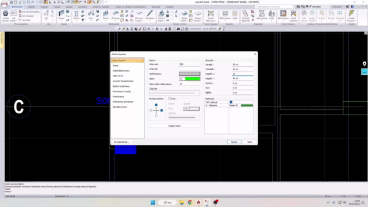The width and height of the screenshot is (368, 207).
Task: Click the Genişlik input field
Action: point(243,64)
